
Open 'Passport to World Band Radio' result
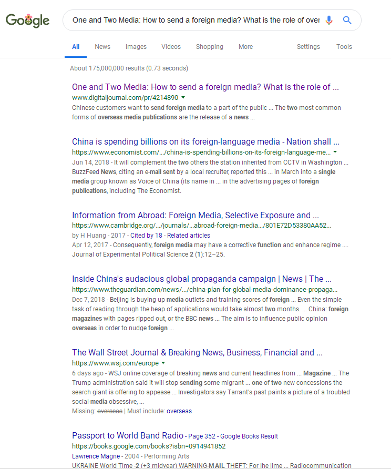pos(128,435)
